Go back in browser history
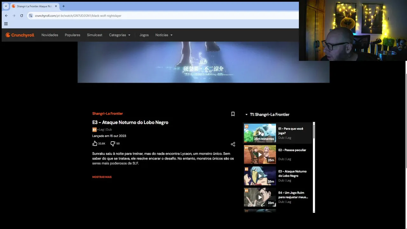Image resolution: width=407 pixels, height=229 pixels. (6, 16)
